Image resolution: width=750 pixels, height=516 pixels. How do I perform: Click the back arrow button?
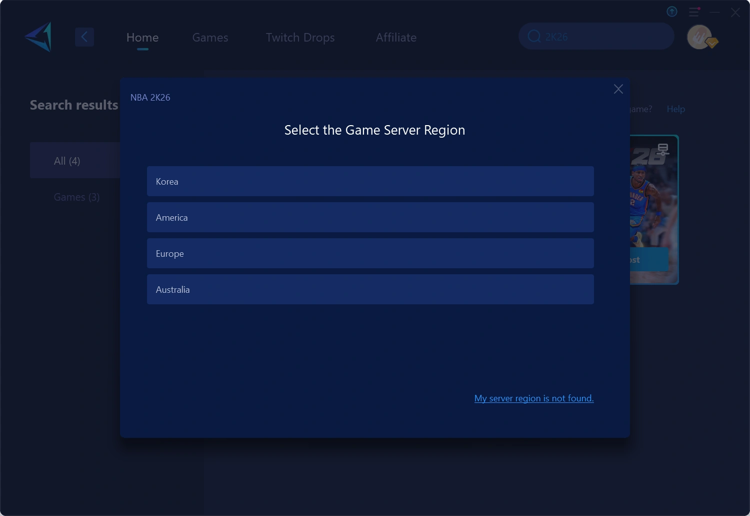point(84,37)
